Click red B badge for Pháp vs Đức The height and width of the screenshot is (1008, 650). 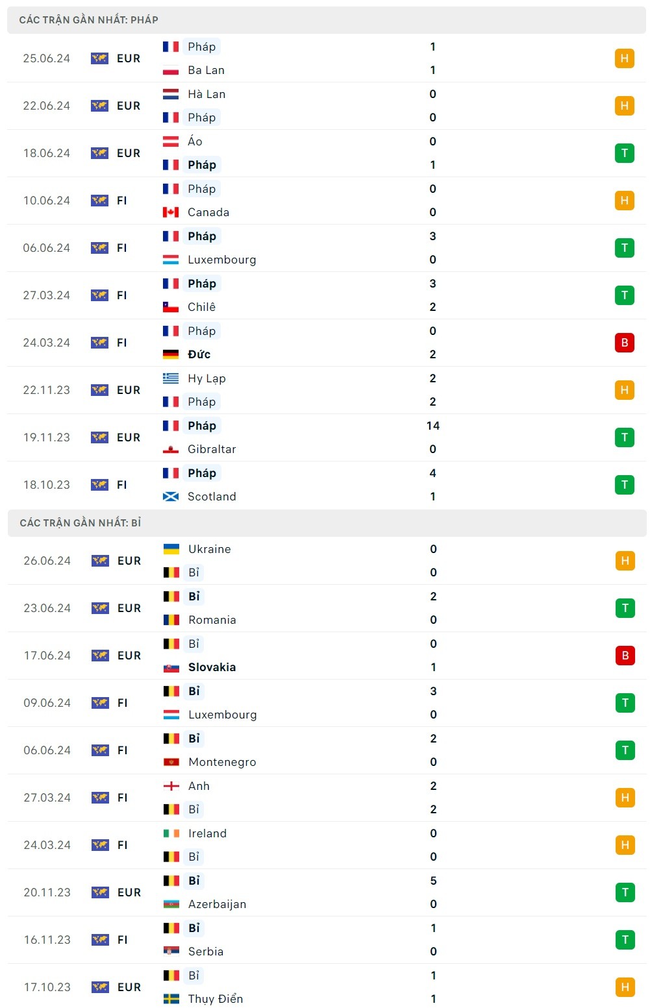[624, 343]
